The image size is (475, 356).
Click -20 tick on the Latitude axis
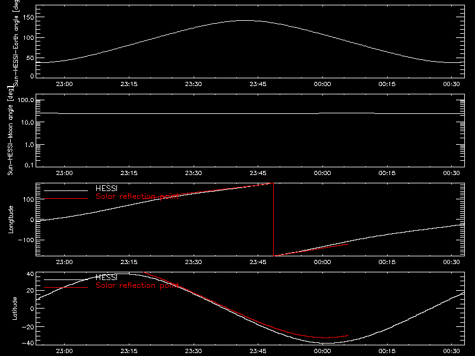tap(28, 327)
